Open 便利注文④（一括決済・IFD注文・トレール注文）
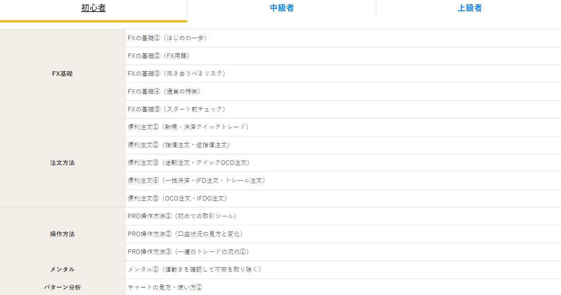561x295 pixels. pos(196,181)
